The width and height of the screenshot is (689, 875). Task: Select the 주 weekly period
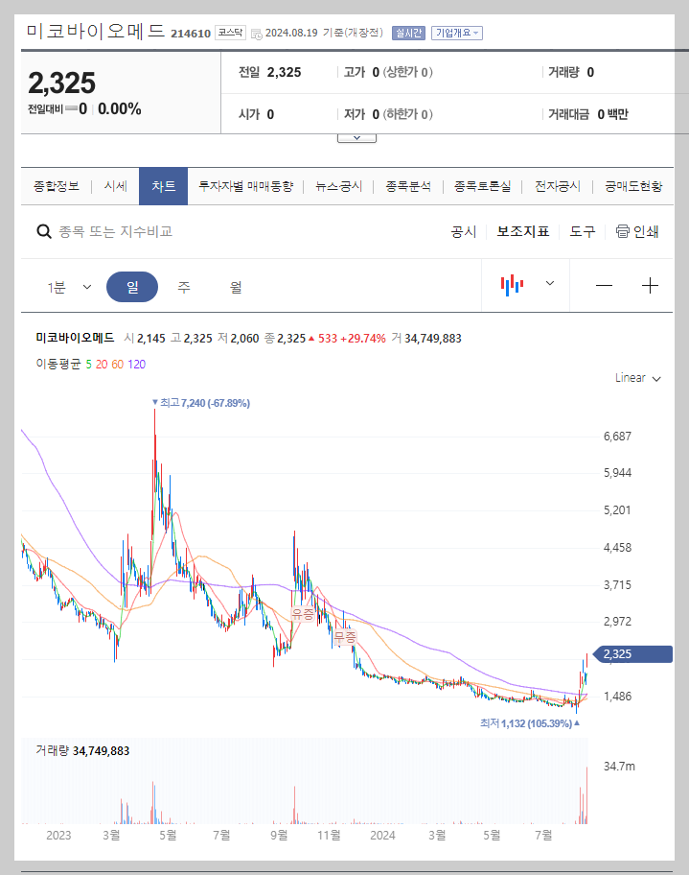click(x=183, y=287)
